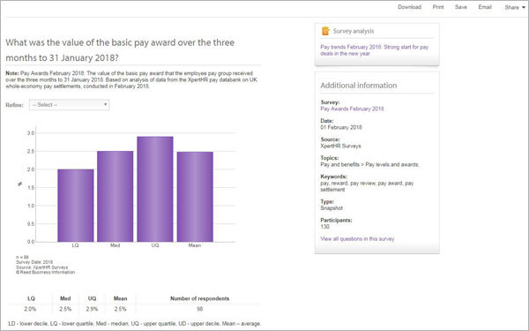Open Pay trends February 2018 article link
529x331 pixels.
pos(374,50)
